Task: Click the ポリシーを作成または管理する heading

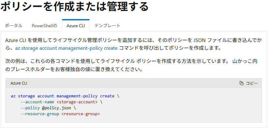Action: pyautogui.click(x=75, y=7)
